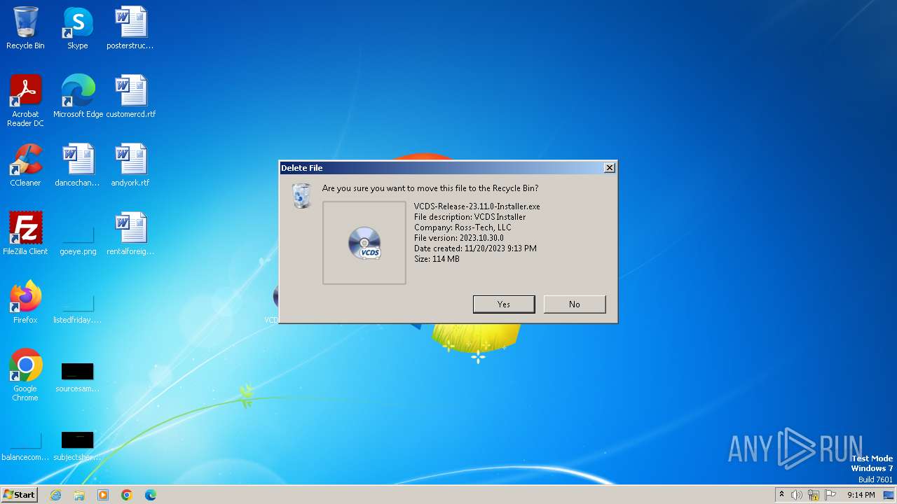Close the Delete File dialog

click(610, 168)
